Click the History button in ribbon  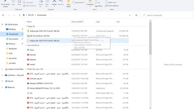tap(99, 6)
